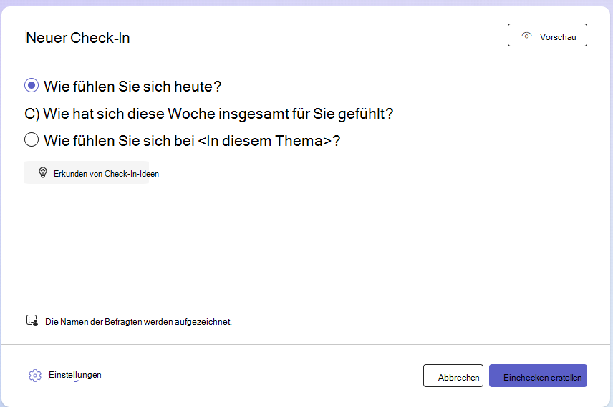Screen dimensions: 613x407
Task: Click the eye icon in Vorschau button
Action: click(526, 36)
